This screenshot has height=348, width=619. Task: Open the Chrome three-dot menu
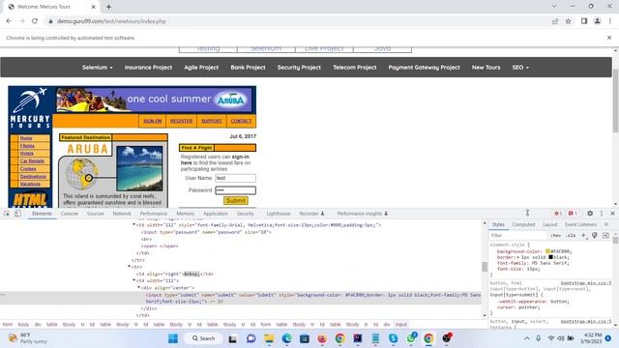(610, 21)
